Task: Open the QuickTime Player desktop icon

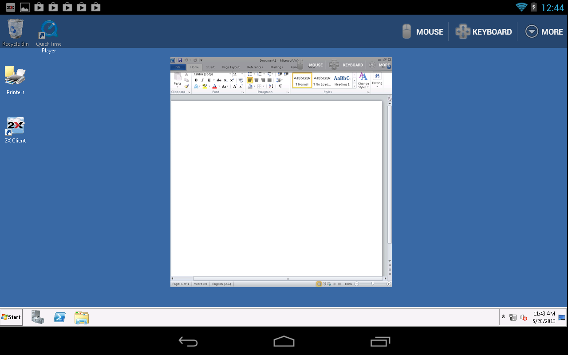Action: point(49,36)
